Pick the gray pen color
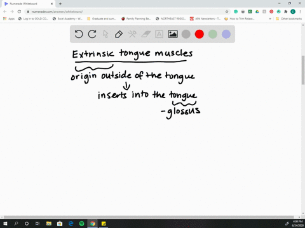Viewport: 305px width, 228px height. click(186, 34)
